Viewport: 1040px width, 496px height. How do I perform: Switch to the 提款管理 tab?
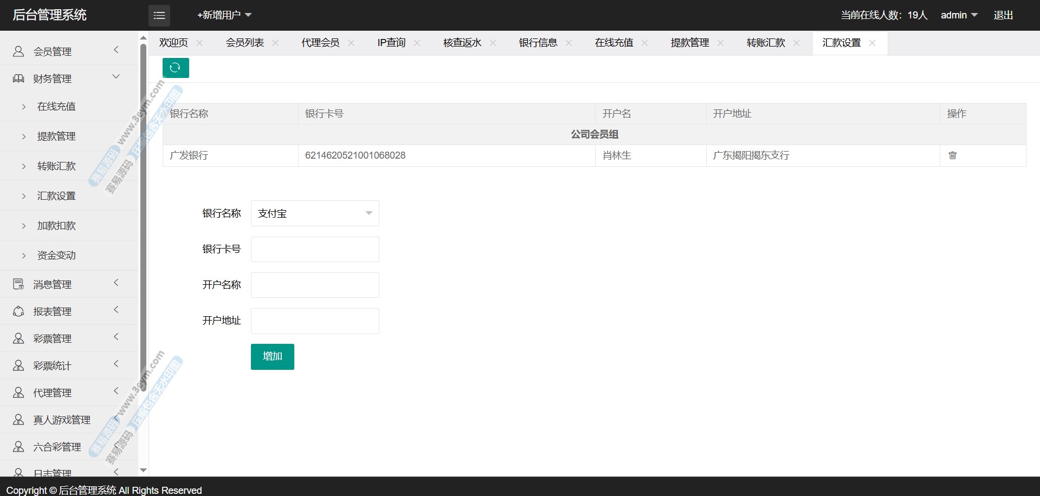[x=689, y=43]
